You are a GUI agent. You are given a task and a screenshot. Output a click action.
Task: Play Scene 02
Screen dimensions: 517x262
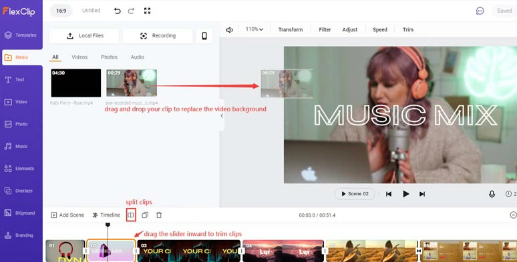(355, 194)
